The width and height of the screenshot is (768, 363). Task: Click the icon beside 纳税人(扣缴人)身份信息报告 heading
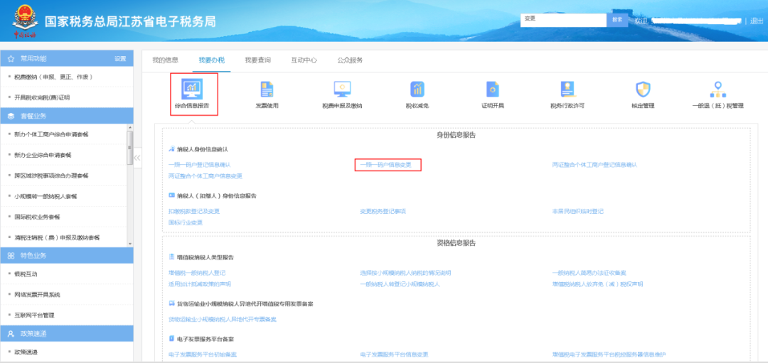[171, 195]
